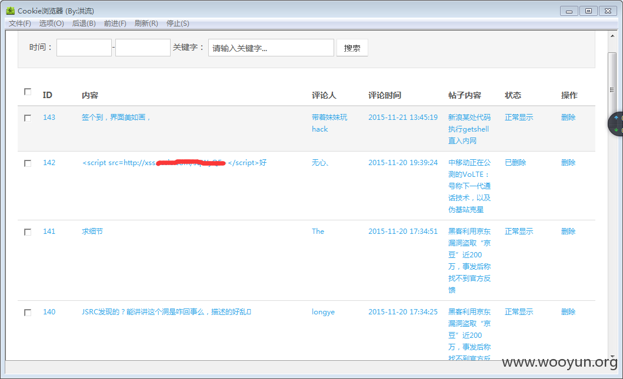Image resolution: width=623 pixels, height=379 pixels.
Task: Reload the page via 刷新(R)
Action: pos(146,24)
